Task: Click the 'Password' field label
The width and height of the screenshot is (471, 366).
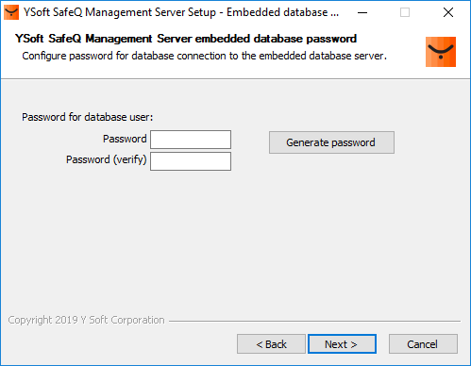Action: click(x=125, y=139)
